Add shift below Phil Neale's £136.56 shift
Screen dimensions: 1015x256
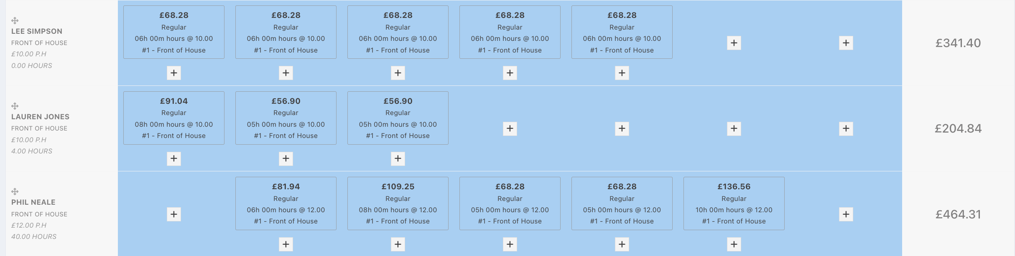tap(734, 244)
